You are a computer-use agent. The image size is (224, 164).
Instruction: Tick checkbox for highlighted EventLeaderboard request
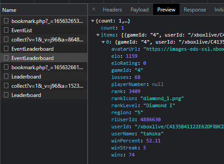click(x=6, y=58)
